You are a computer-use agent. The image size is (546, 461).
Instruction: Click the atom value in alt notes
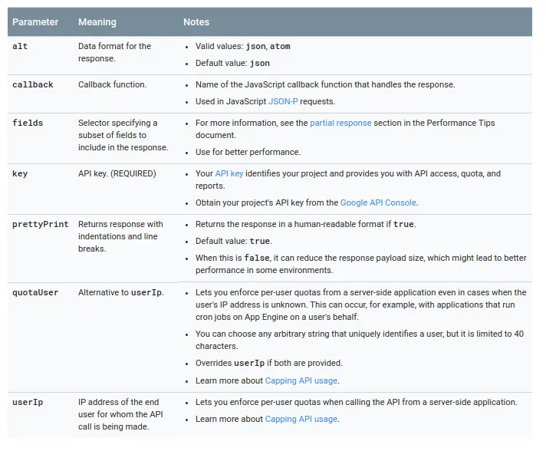pos(280,46)
